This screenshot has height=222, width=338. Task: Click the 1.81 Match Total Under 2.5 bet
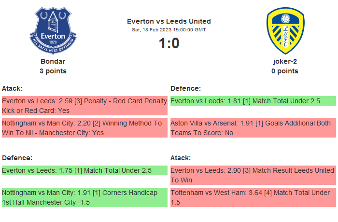pyautogui.click(x=253, y=101)
